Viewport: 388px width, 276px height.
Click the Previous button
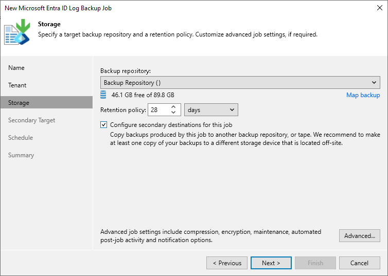pyautogui.click(x=227, y=263)
